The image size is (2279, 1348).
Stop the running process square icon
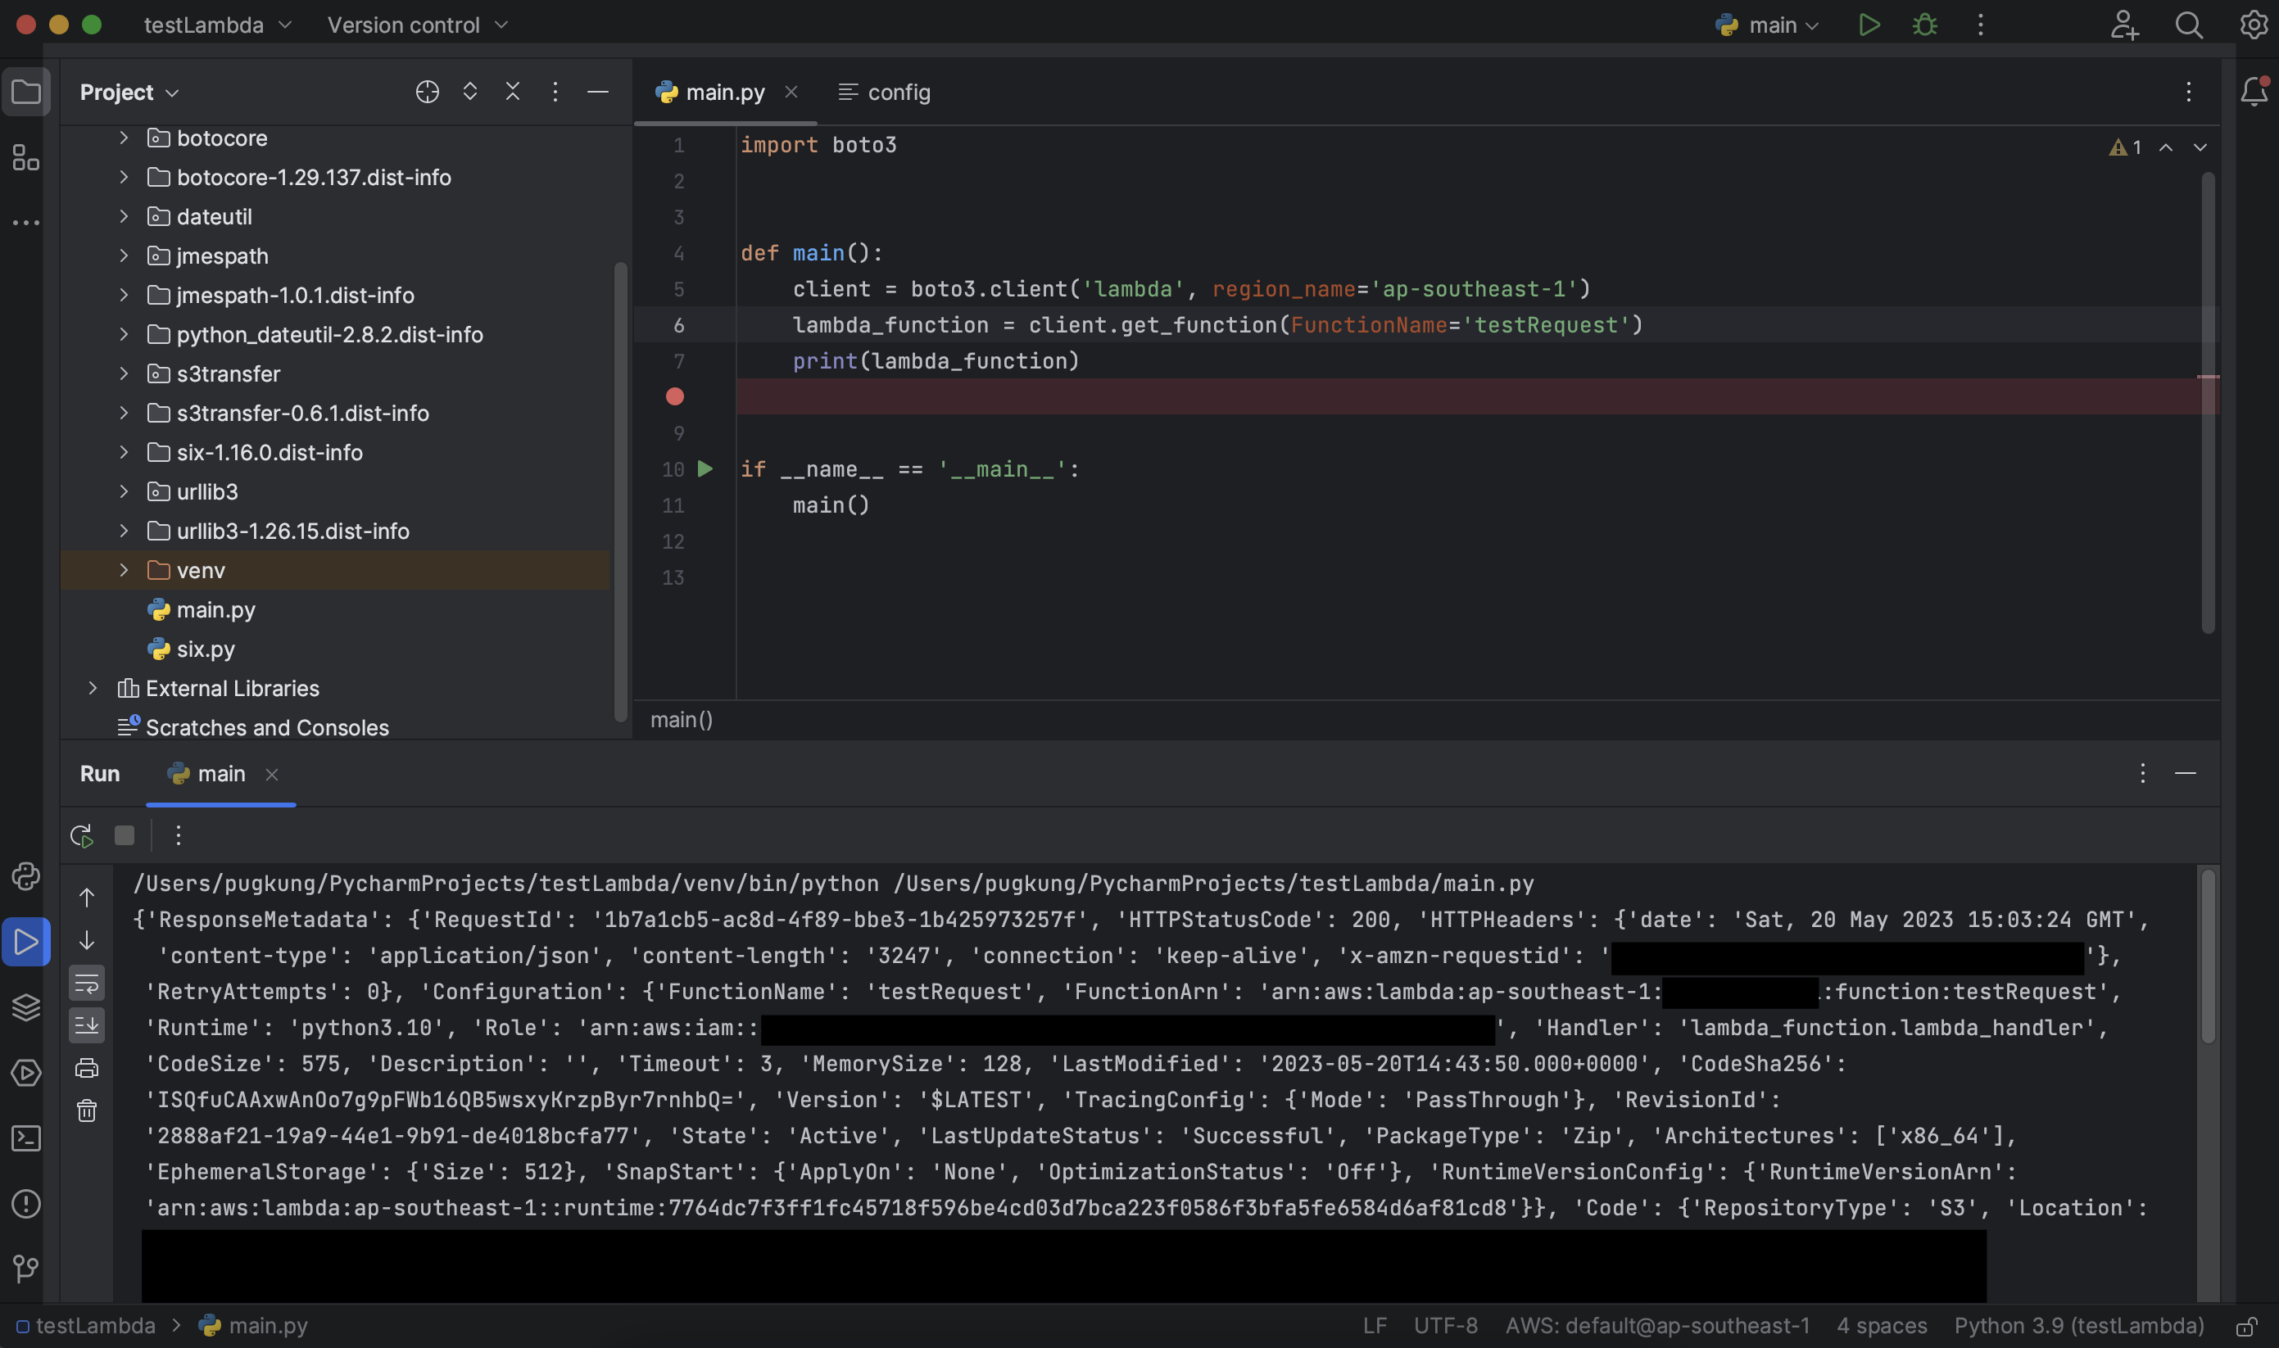coord(125,835)
